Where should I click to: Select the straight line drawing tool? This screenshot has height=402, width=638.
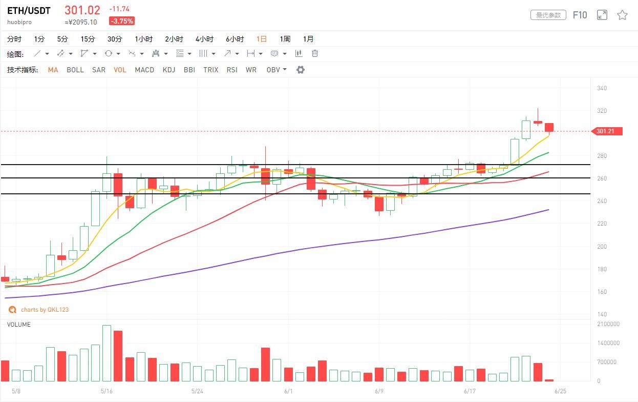click(x=37, y=54)
